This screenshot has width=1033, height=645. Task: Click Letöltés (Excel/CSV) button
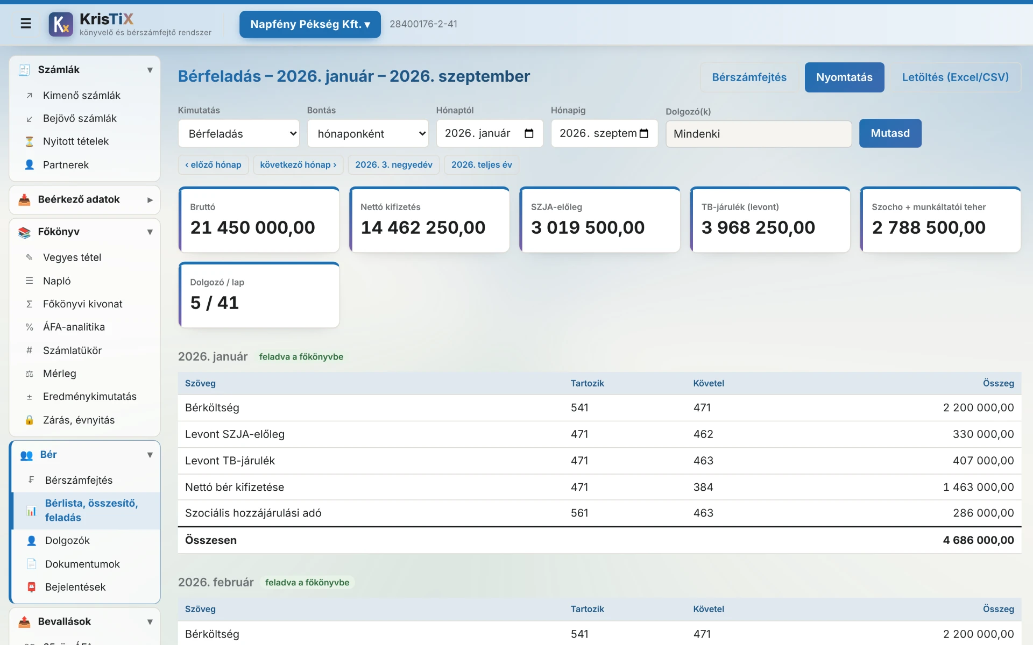956,77
